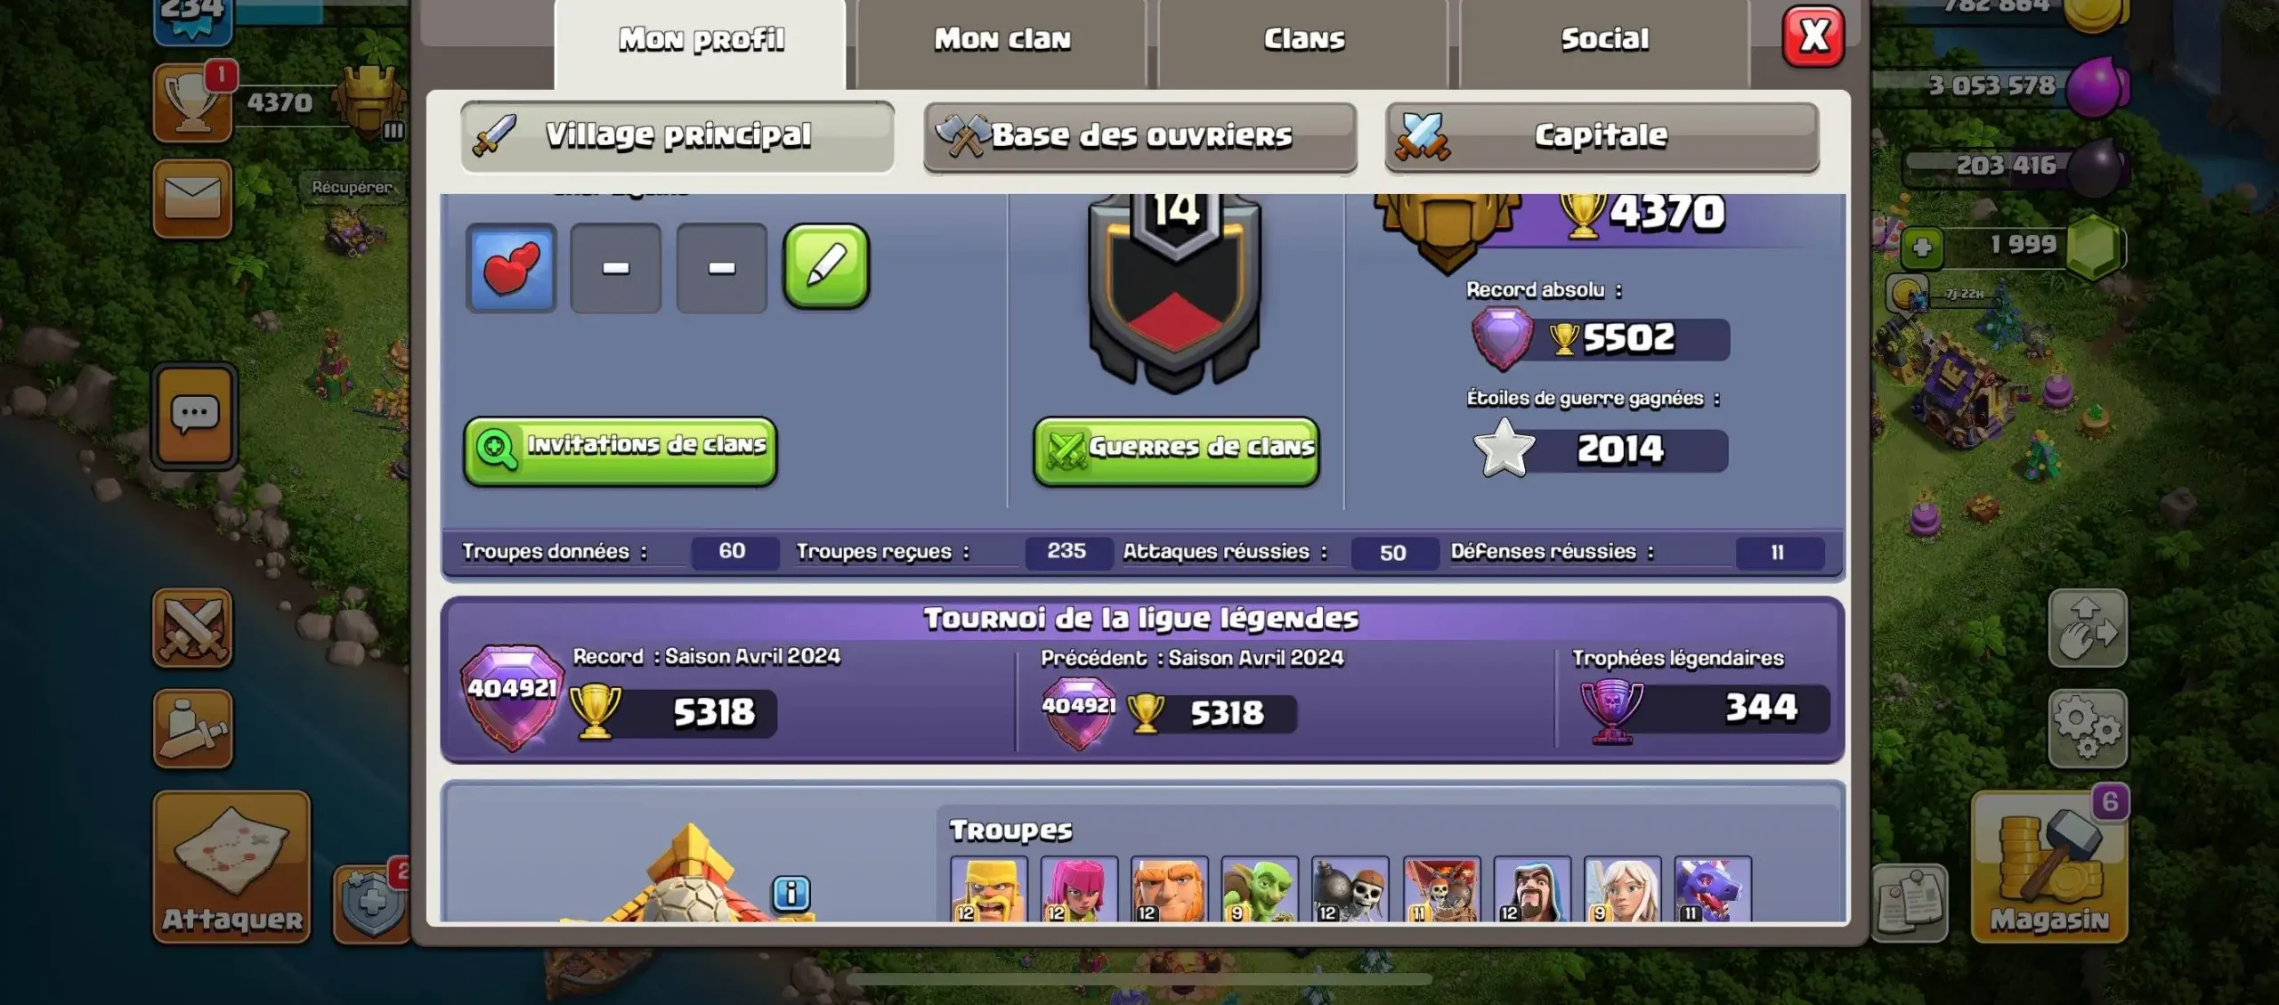This screenshot has height=1005, width=2279.
Task: Tap the Attaquer map button
Action: click(x=232, y=866)
